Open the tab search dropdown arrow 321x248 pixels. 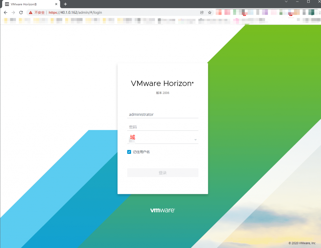coord(286,2)
